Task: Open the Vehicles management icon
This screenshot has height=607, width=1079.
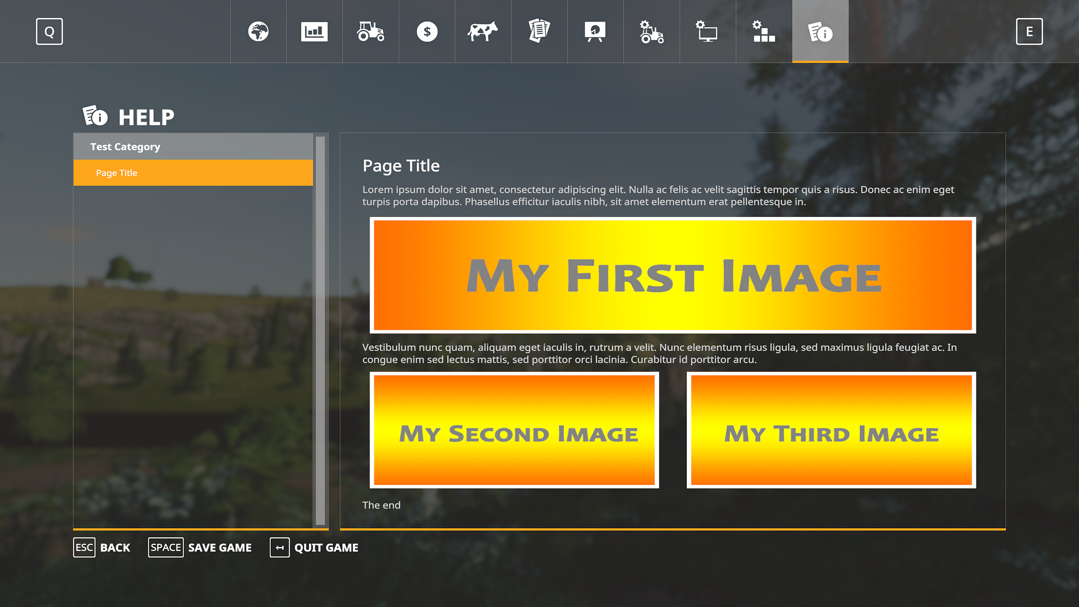Action: [x=371, y=31]
